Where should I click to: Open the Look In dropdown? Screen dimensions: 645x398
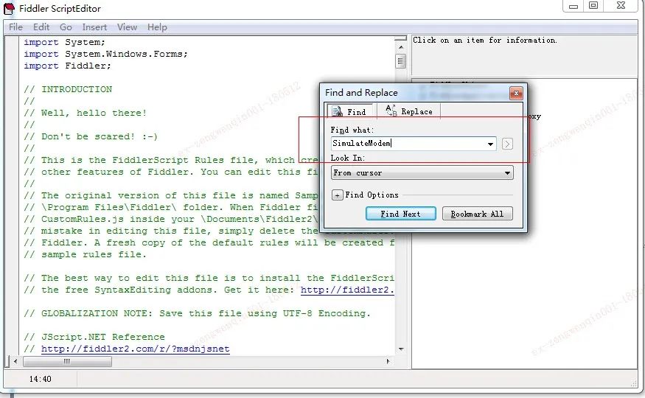click(422, 172)
